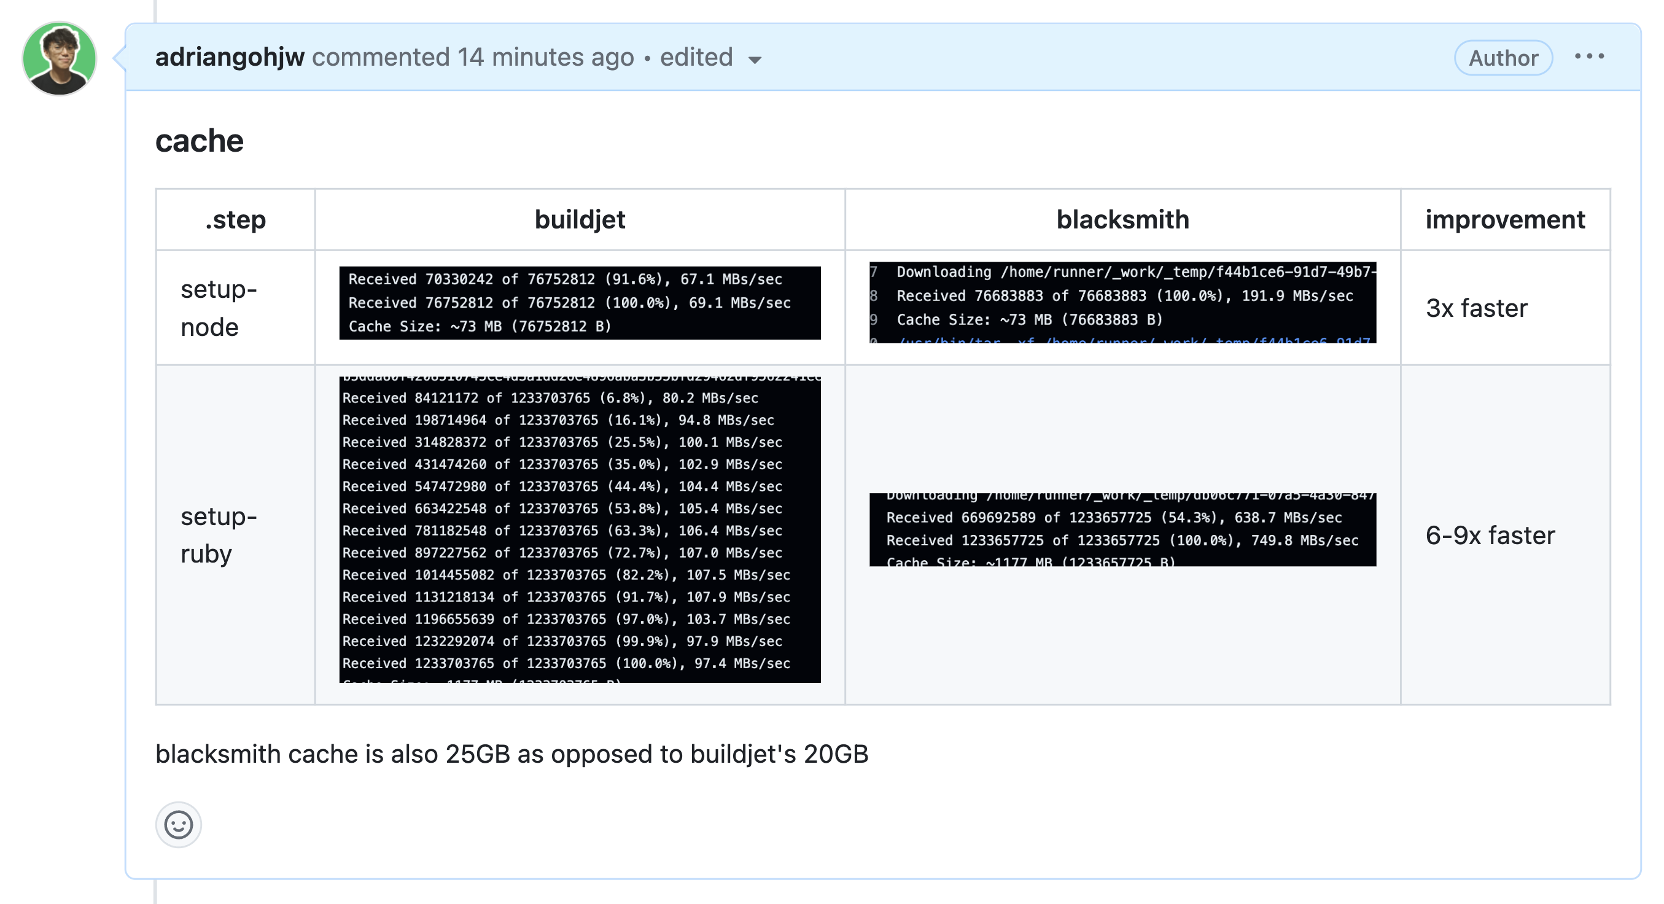The width and height of the screenshot is (1664, 904).
Task: Open the three-dot comment options menu
Action: [x=1588, y=57]
